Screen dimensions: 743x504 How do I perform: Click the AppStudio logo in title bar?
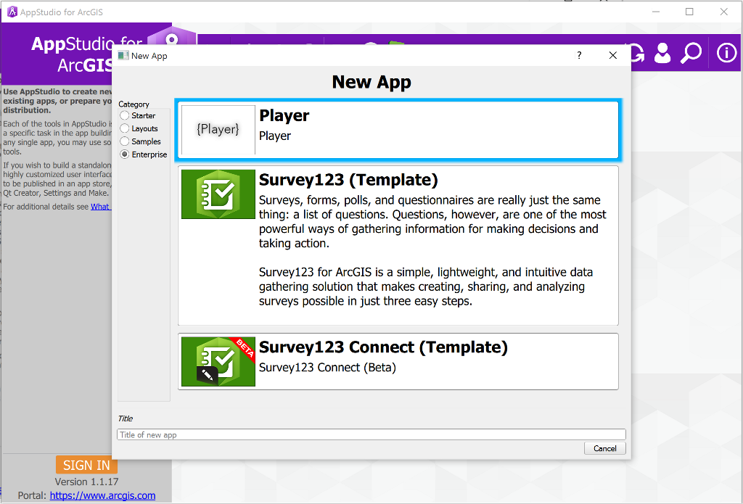12,12
